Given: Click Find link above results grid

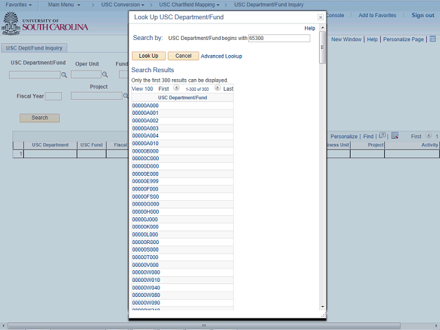Looking at the screenshot, I should click(368, 136).
